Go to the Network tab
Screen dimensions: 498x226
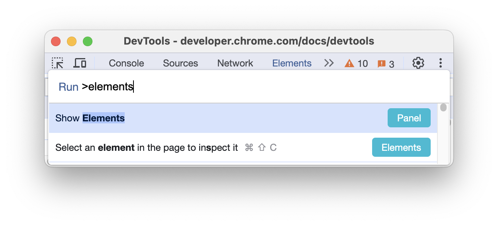(235, 63)
